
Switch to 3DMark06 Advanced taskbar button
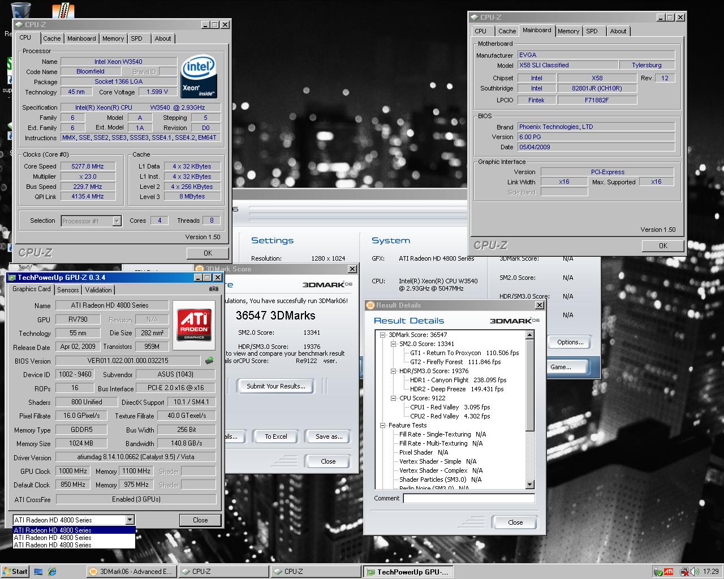[x=131, y=572]
